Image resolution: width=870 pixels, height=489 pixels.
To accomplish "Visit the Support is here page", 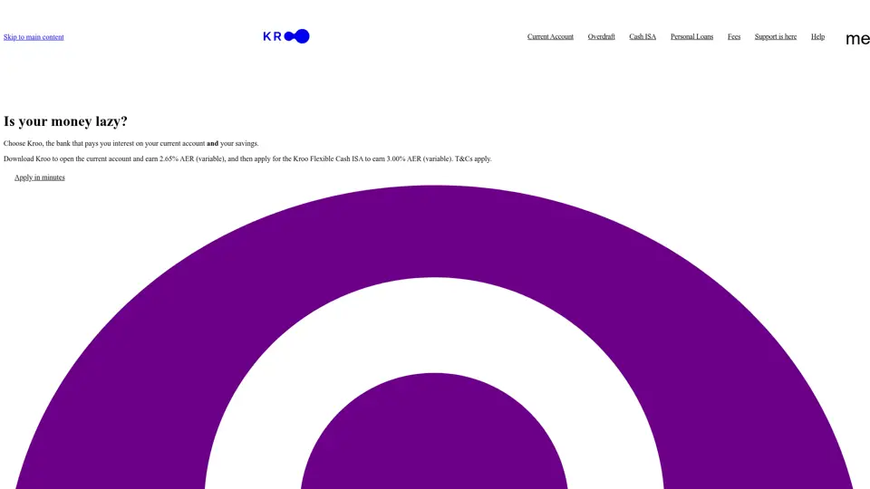I will (x=775, y=36).
